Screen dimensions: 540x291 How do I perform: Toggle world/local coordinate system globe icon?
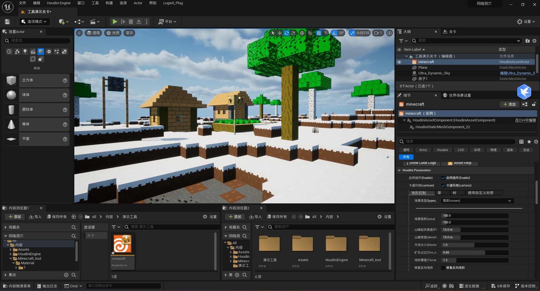[x=302, y=33]
